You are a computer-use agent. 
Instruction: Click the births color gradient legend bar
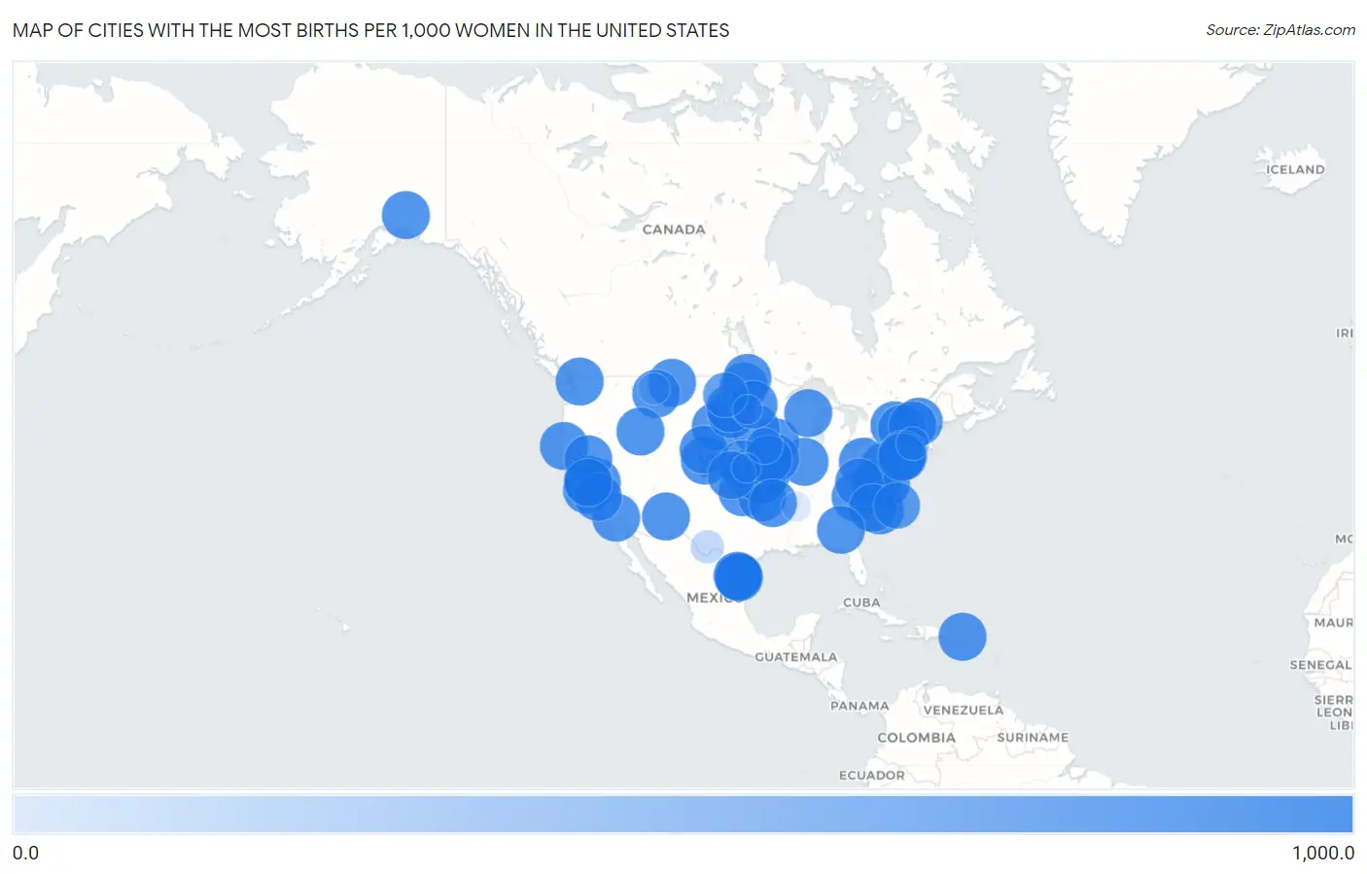(683, 815)
